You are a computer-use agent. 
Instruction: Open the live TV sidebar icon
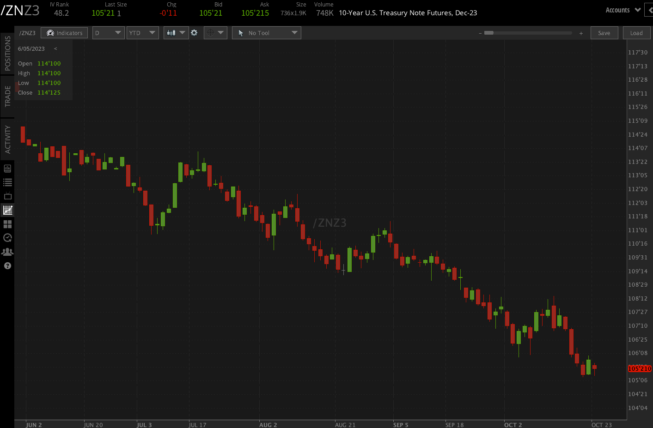[7, 196]
